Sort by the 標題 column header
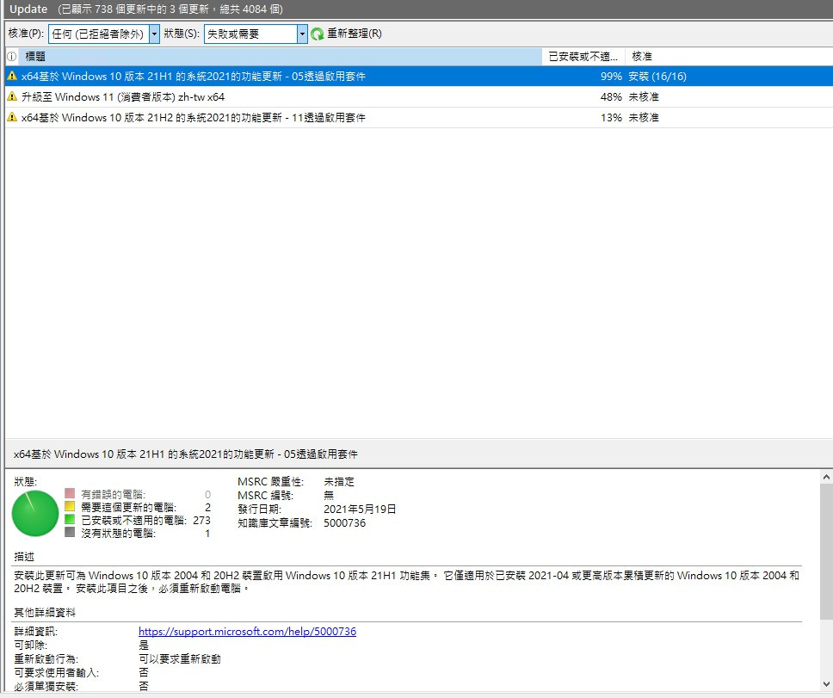The height and width of the screenshot is (698, 833). tap(280, 56)
